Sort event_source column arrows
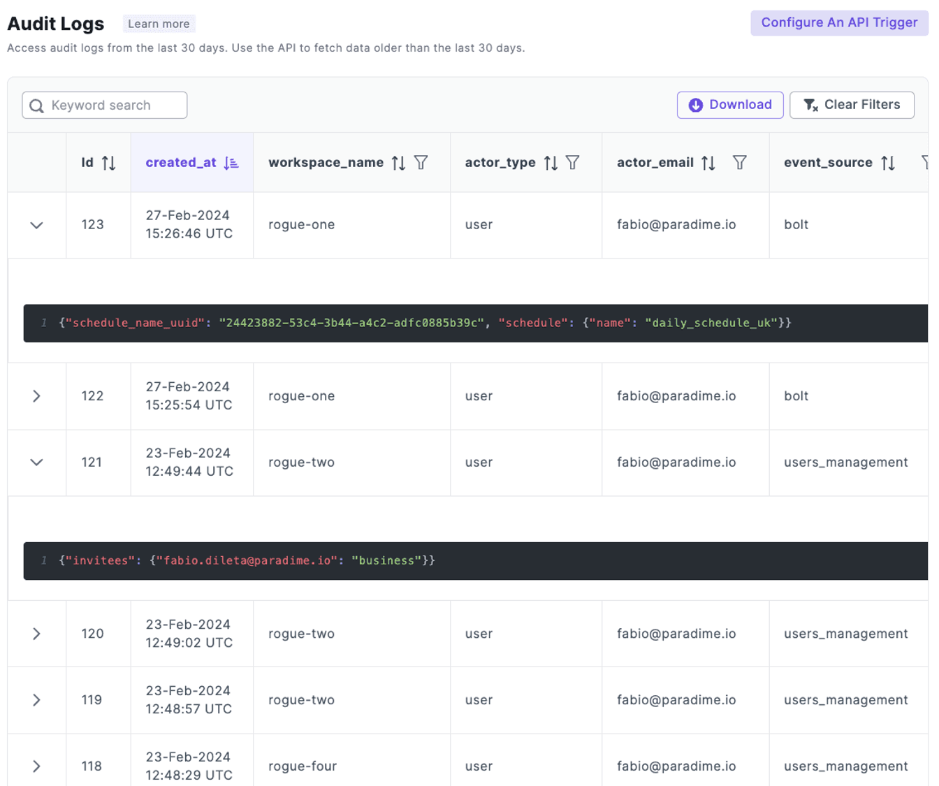 point(888,163)
